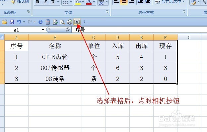Open the 合并后居中 dropdown arrow
The image size is (207, 132).
(184, 2)
